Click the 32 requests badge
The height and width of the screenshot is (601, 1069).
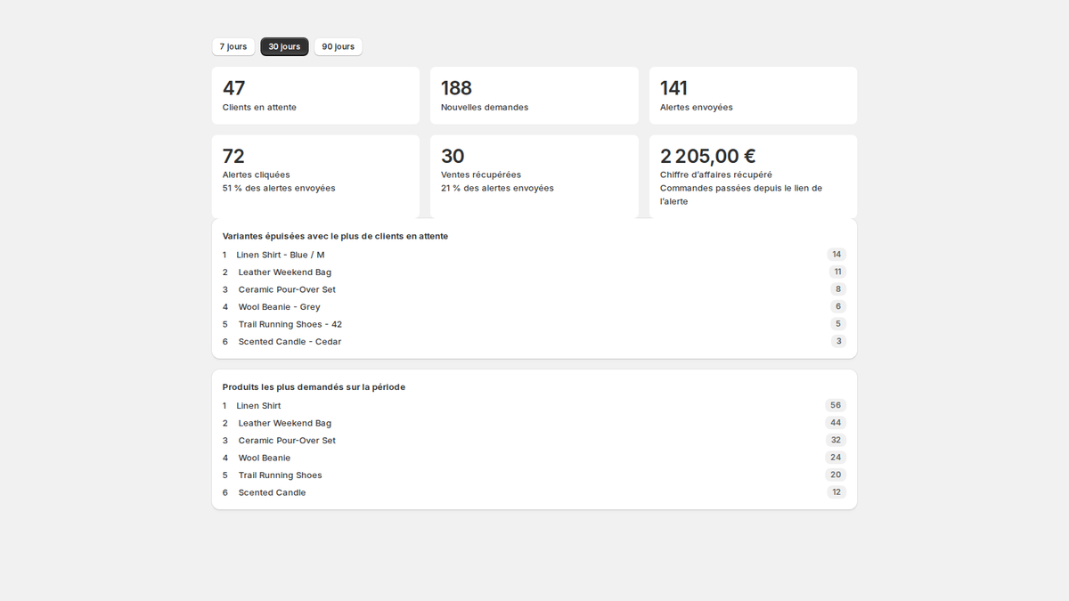click(x=836, y=440)
